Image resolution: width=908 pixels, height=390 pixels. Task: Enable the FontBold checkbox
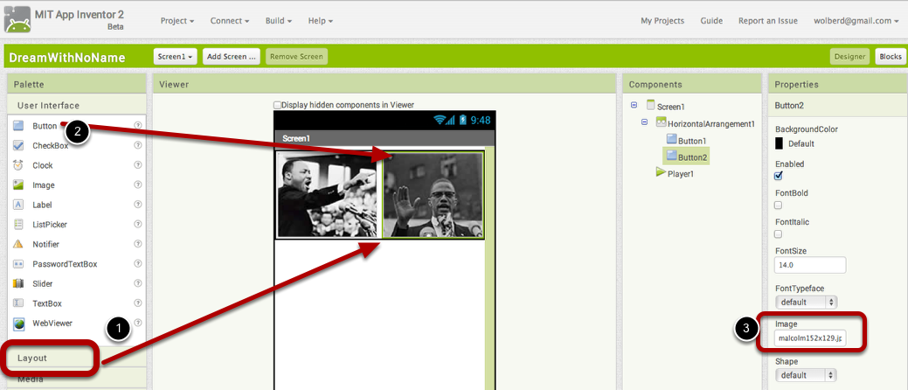point(779,205)
